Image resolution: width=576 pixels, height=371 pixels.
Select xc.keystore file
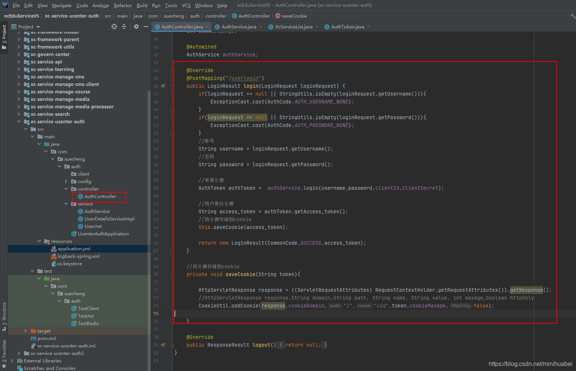click(x=70, y=263)
